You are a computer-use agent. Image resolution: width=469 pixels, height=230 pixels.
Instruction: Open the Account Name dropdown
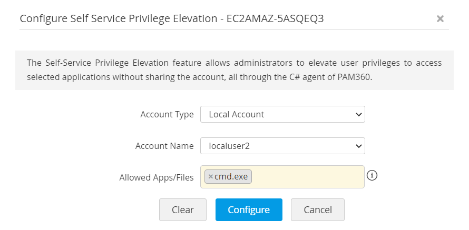(x=282, y=146)
